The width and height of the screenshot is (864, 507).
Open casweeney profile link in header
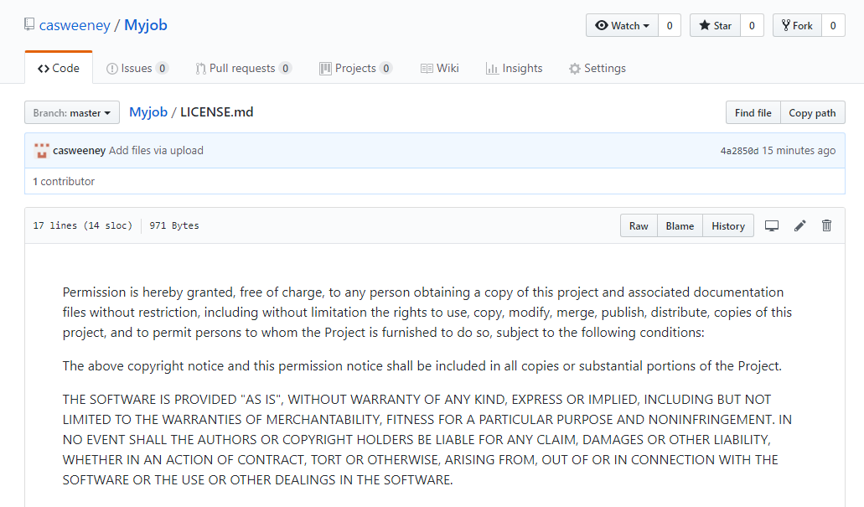pyautogui.click(x=75, y=25)
